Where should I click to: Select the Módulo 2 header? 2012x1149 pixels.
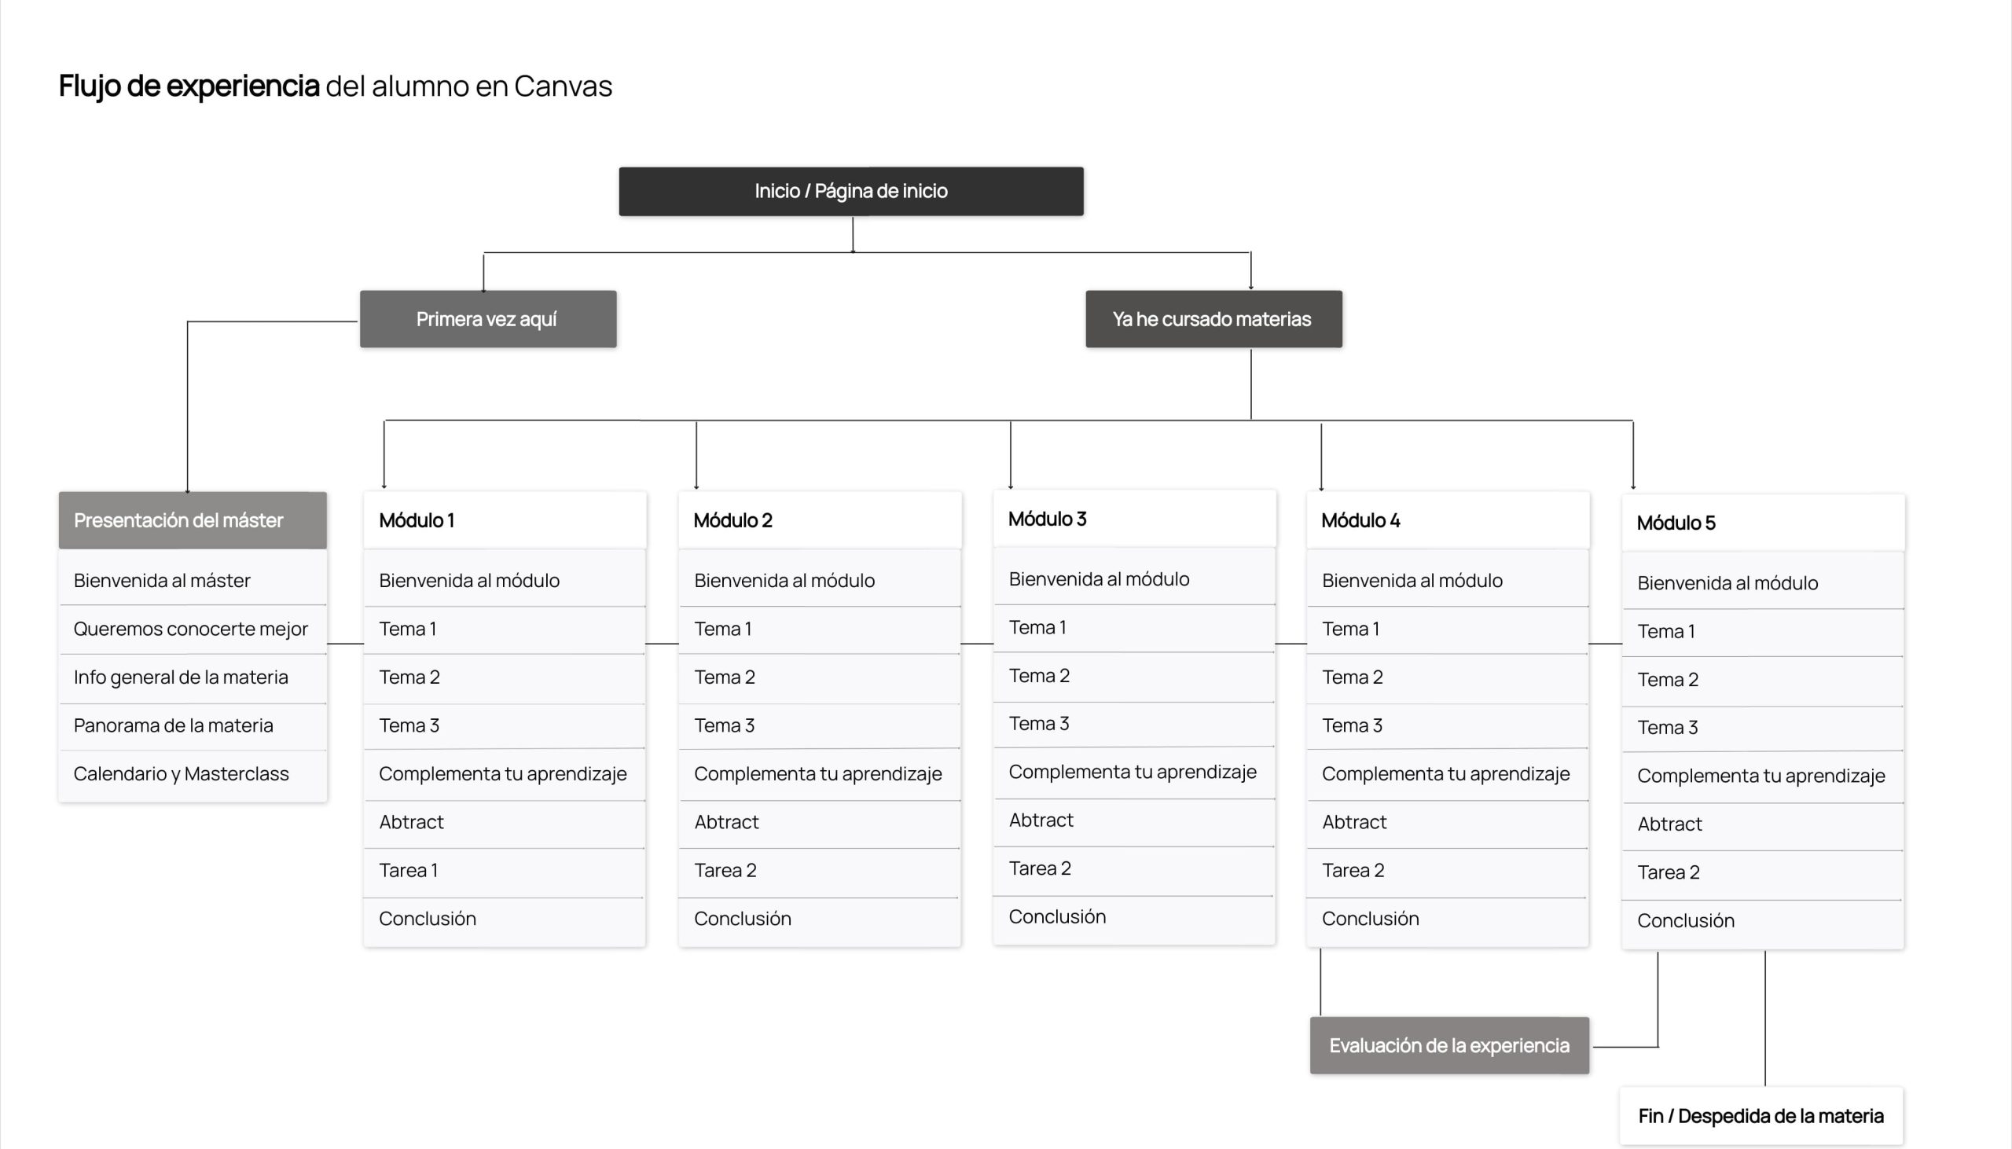(x=819, y=520)
